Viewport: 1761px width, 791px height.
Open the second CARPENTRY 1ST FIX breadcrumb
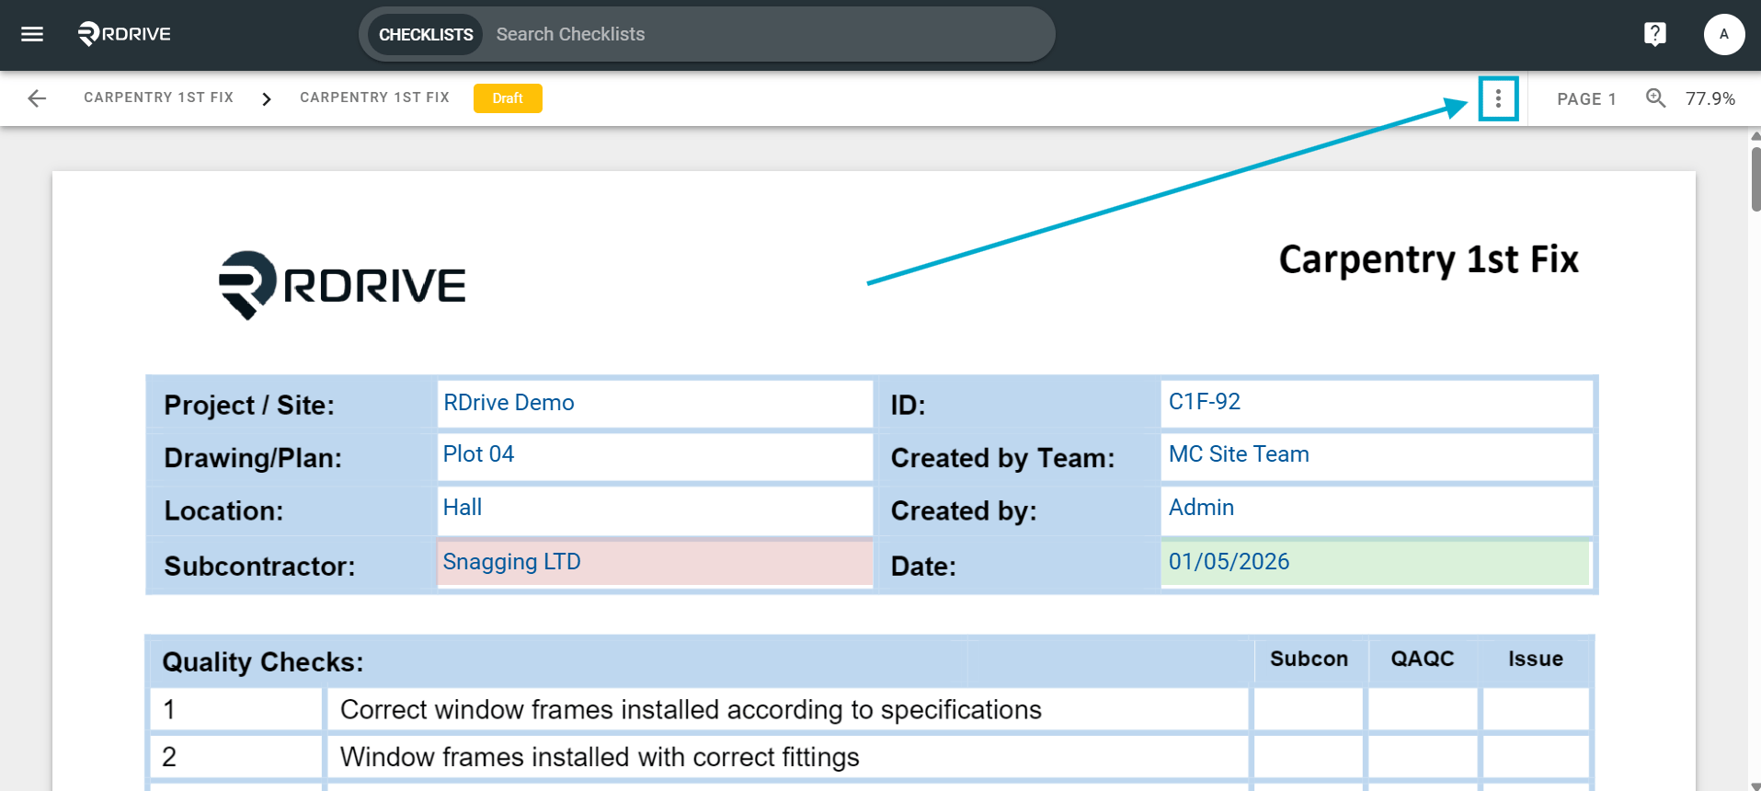(x=374, y=97)
